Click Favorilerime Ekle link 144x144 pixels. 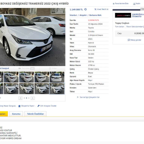pos(121,4)
